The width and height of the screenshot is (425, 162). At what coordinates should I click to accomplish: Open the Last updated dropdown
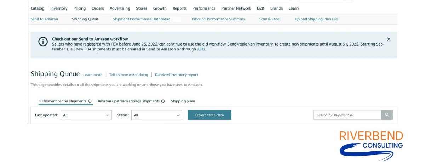(86, 115)
